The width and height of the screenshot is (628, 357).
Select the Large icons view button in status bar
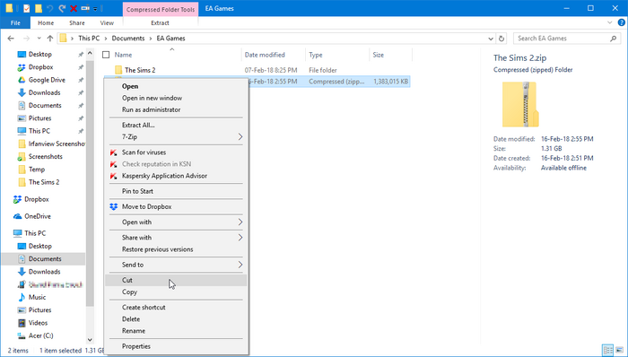point(619,350)
